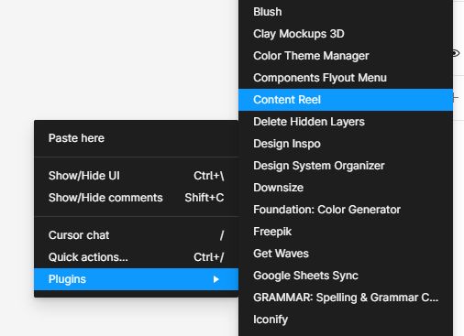Screen dimensions: 464x336
Task: Open Google Sheets Sync plugin
Action: [x=346, y=276]
